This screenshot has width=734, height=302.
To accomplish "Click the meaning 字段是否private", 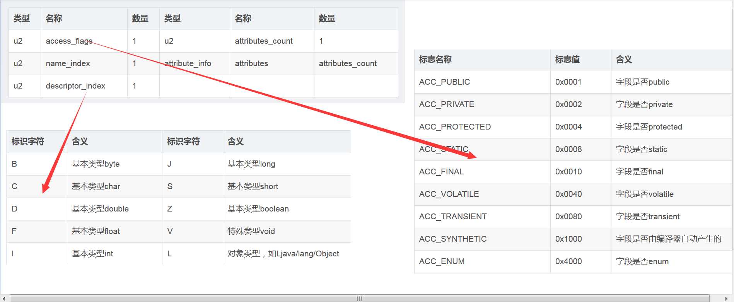I will (x=644, y=104).
